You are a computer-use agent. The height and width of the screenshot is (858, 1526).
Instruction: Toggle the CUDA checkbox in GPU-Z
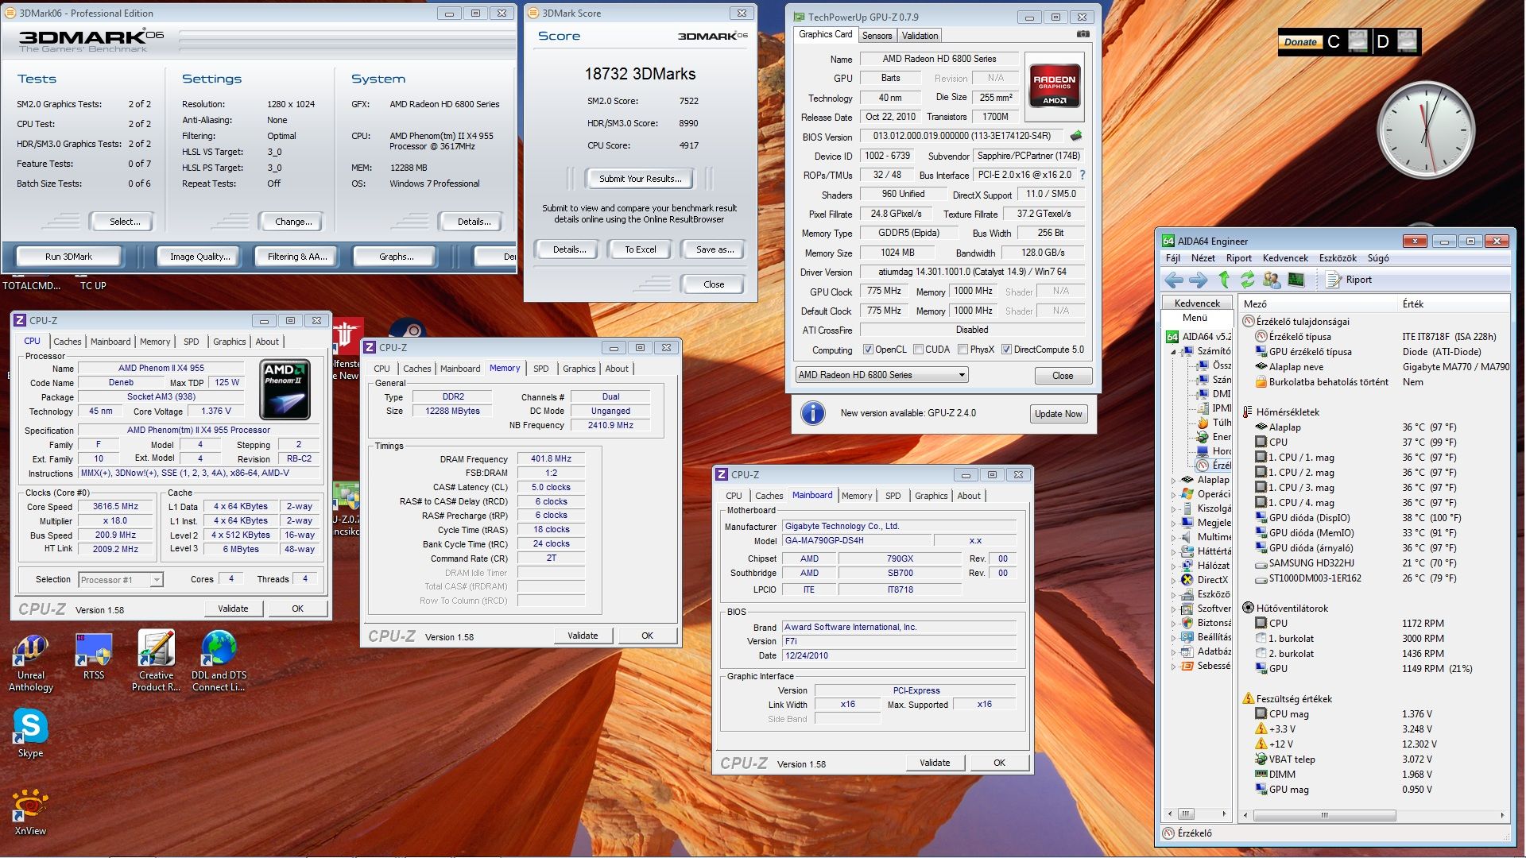point(919,350)
